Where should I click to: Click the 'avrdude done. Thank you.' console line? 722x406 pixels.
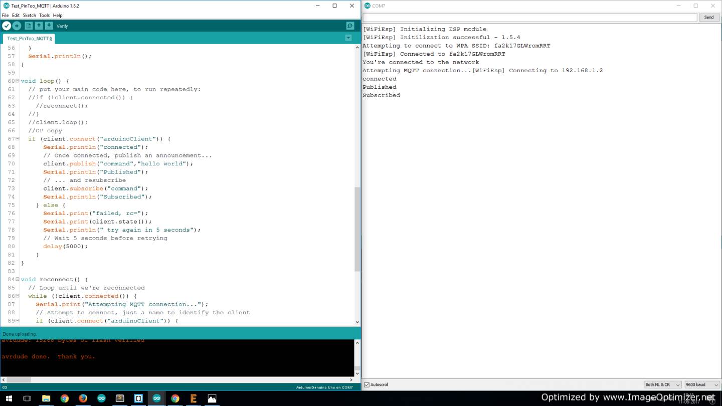48,357
